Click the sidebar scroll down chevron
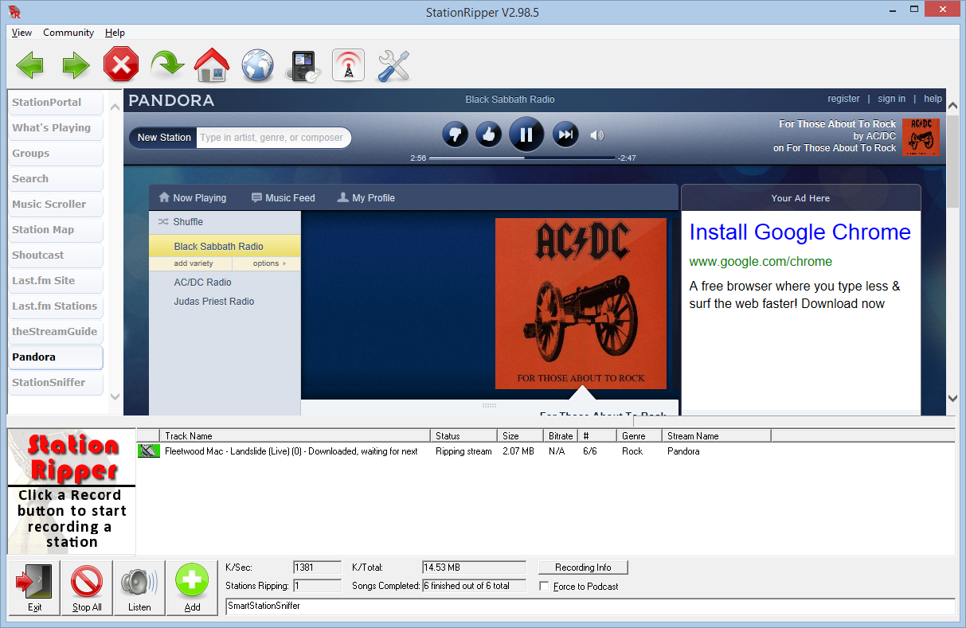The image size is (966, 628). pos(115,396)
